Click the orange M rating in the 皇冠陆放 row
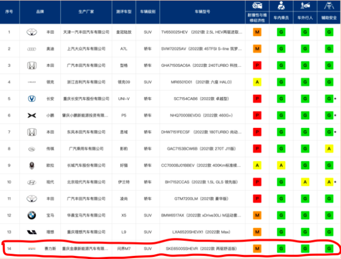Viewport: 341px width, 259px height. [257, 32]
